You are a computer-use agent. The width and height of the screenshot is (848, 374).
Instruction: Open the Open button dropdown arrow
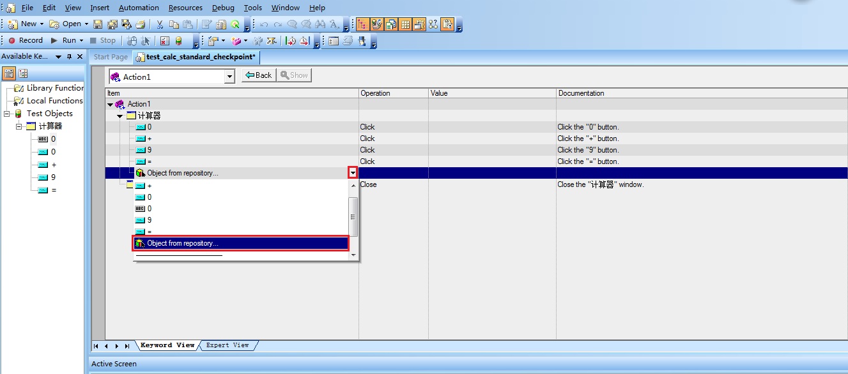click(86, 24)
